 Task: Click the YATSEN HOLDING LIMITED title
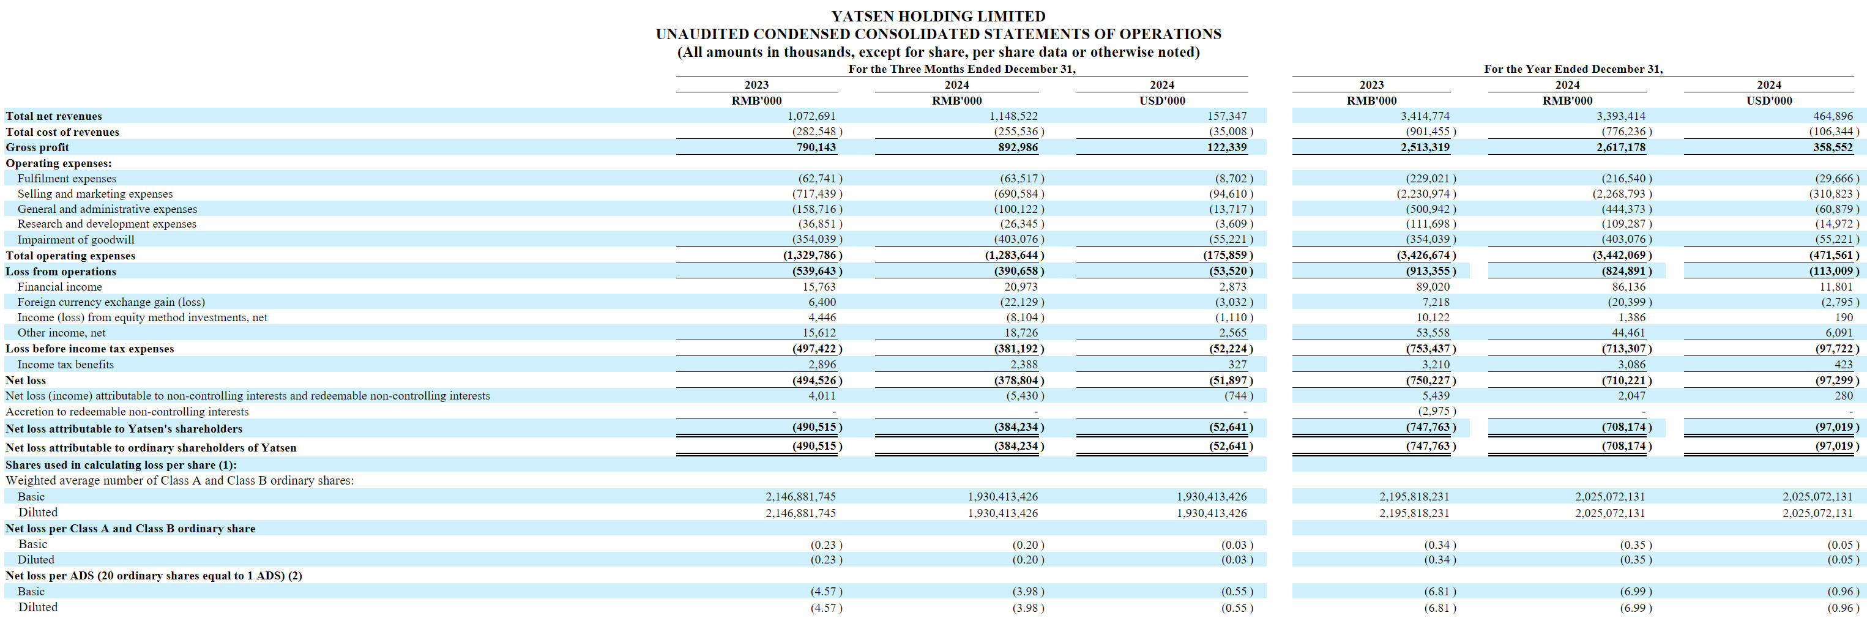point(938,16)
